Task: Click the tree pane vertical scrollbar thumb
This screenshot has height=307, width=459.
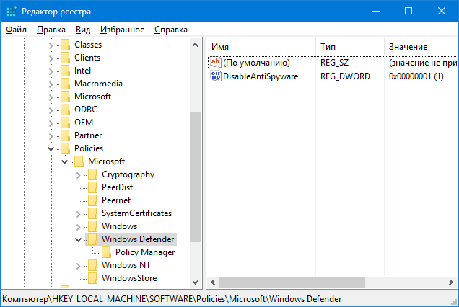Action: (195, 177)
